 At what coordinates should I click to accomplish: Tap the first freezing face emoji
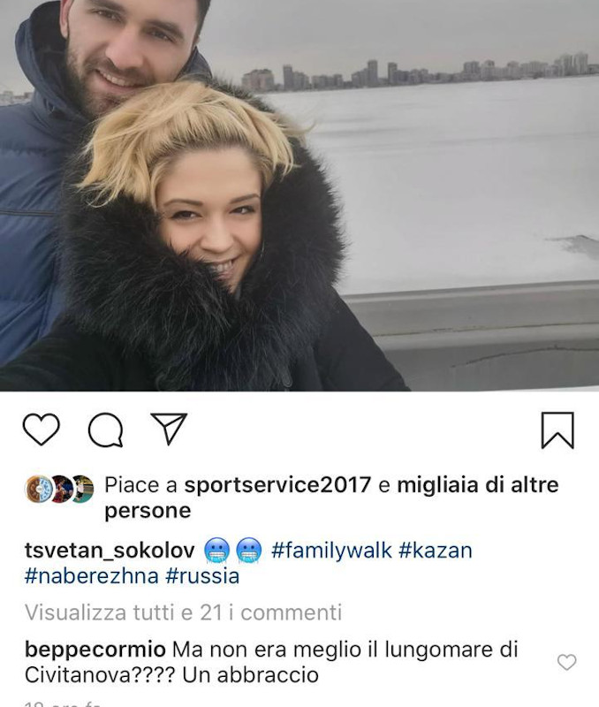pos(216,551)
